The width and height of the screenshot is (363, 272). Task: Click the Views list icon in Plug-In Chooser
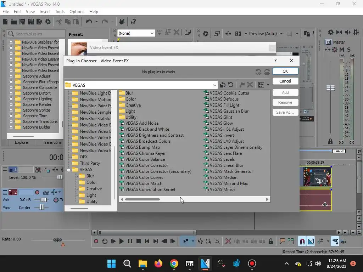(261, 85)
